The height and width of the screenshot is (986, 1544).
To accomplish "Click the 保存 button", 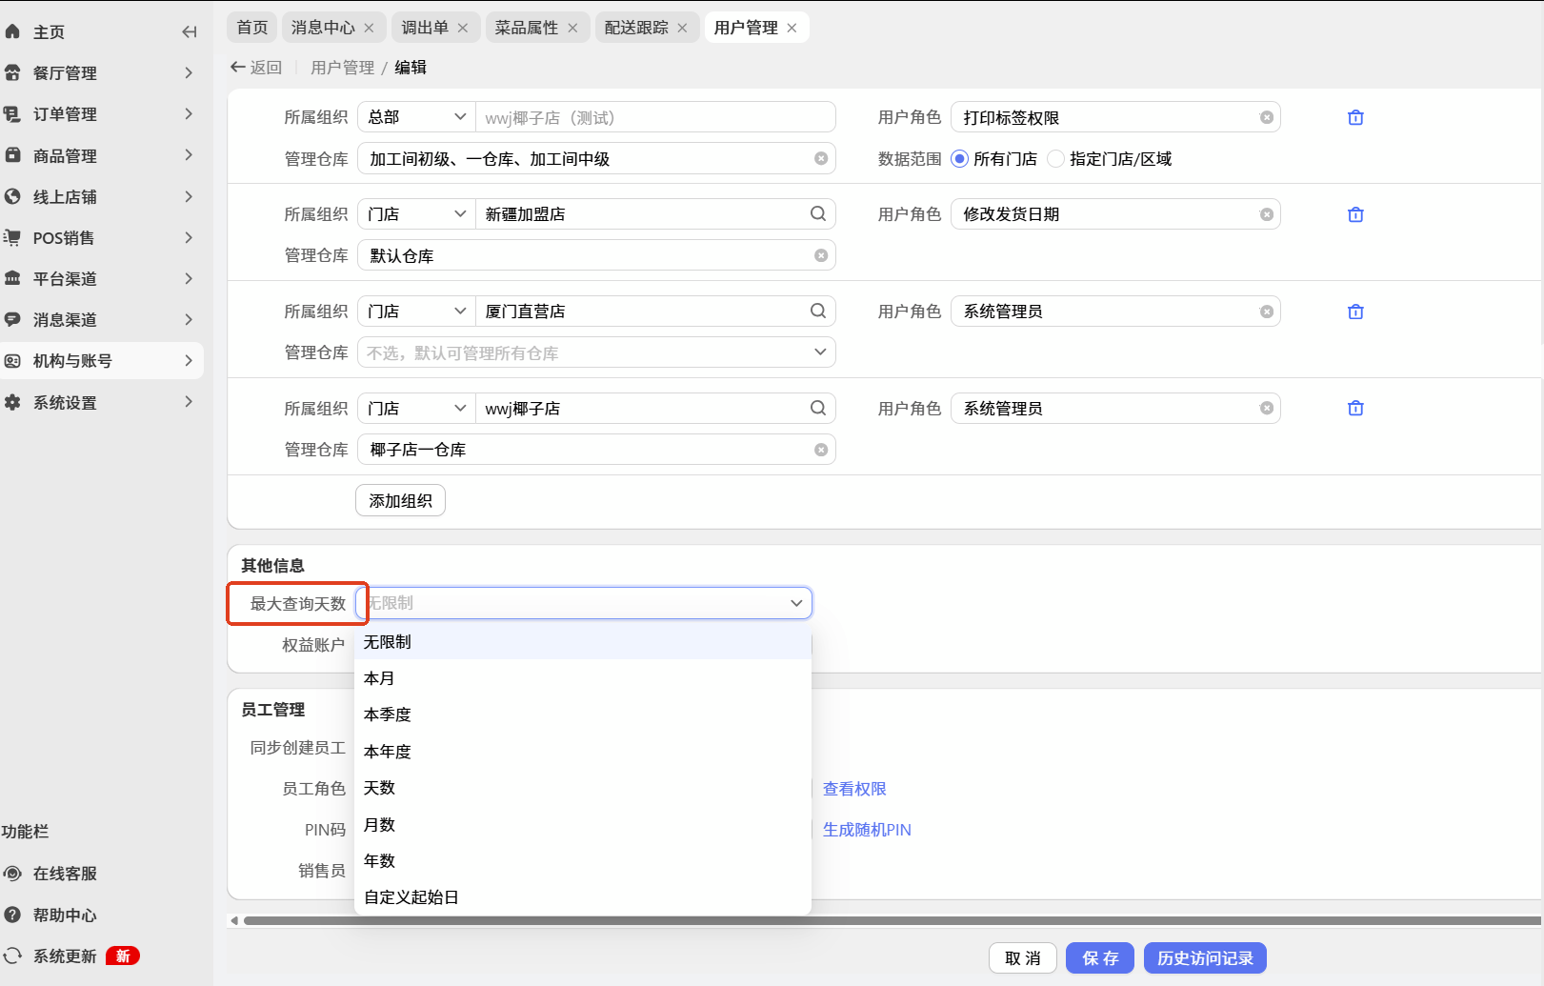I will pos(1099,958).
